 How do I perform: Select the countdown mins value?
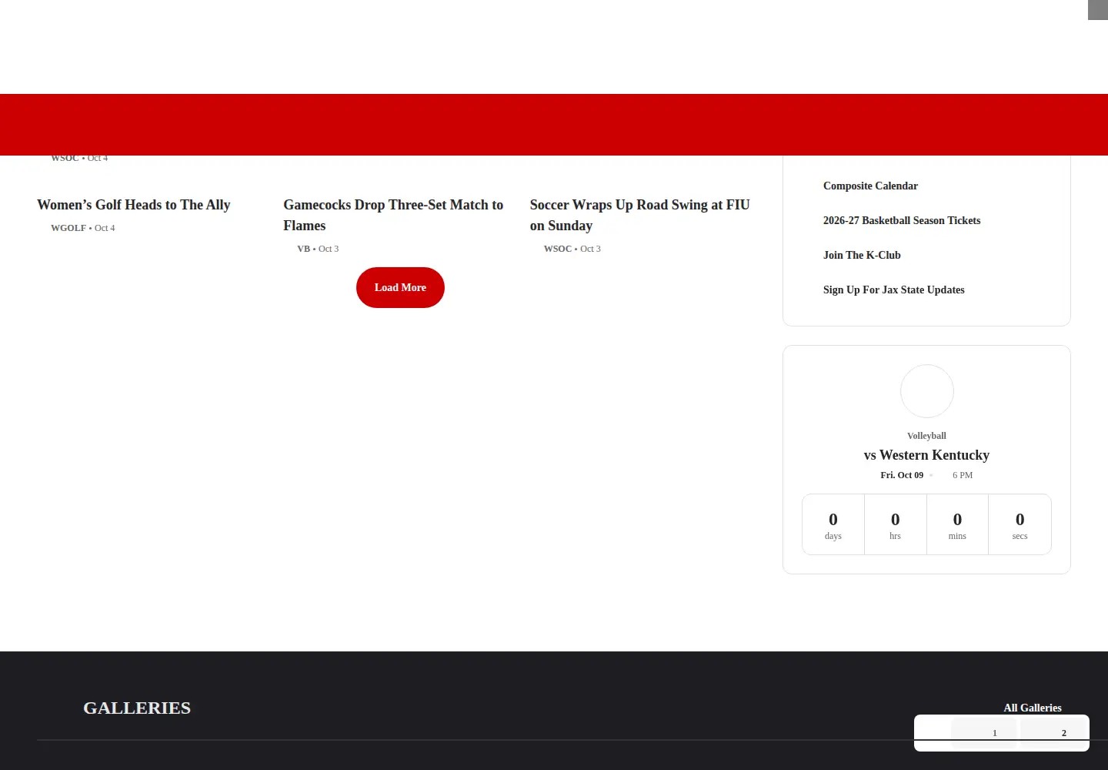tap(957, 519)
